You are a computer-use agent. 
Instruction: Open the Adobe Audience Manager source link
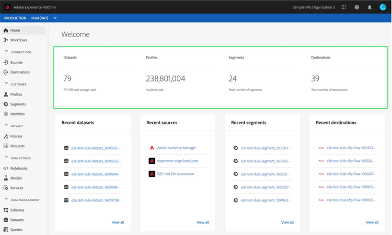click(x=177, y=148)
